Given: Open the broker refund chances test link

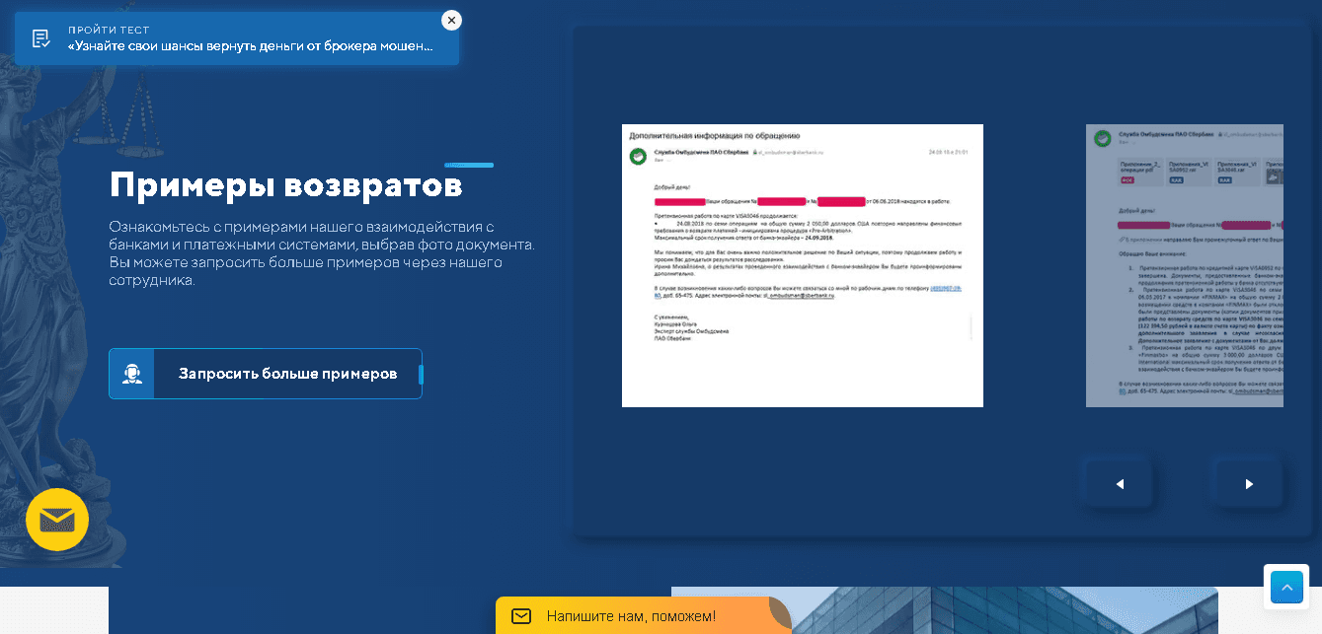Looking at the screenshot, I should (x=250, y=46).
